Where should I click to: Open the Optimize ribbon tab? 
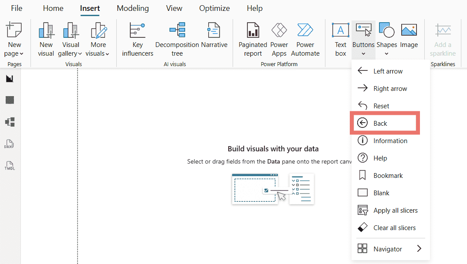[214, 8]
